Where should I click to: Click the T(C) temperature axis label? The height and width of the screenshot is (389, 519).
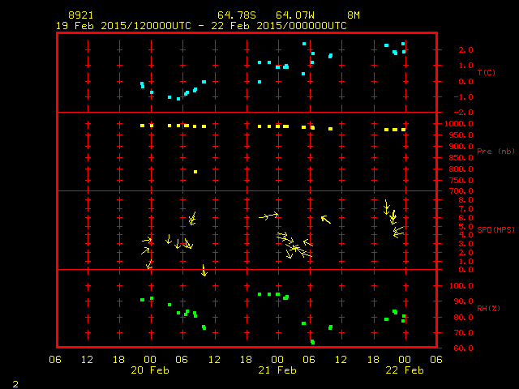pos(486,72)
